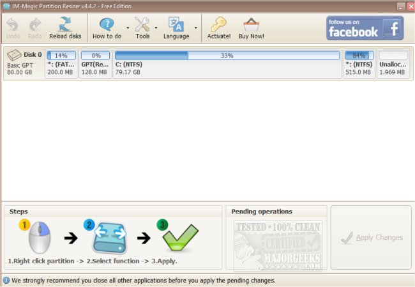The height and width of the screenshot is (287, 415).
Task: Click the Reload disks icon
Action: [65, 24]
